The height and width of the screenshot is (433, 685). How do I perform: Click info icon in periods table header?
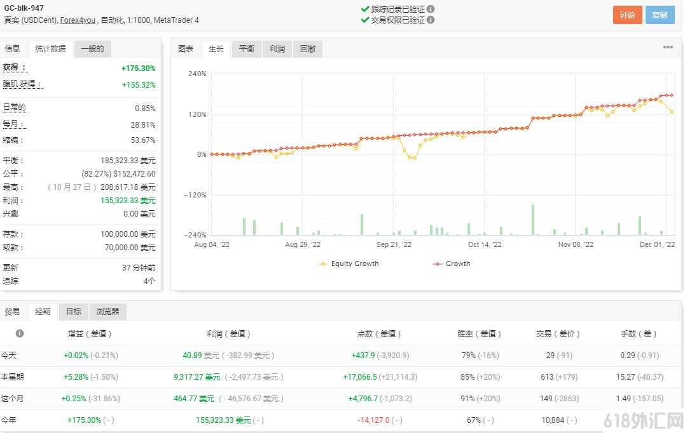[x=19, y=333]
